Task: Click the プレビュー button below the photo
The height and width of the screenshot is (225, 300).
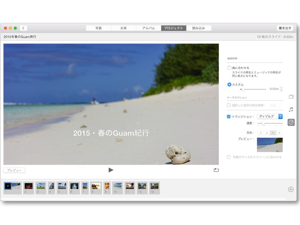Action: (14, 170)
